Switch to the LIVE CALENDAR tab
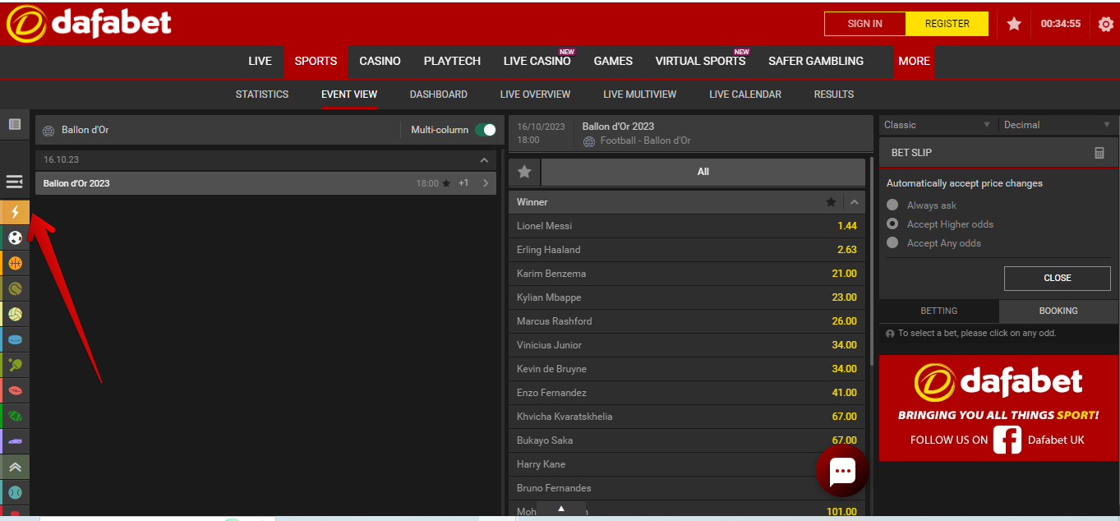Screen dimensions: 1120x521 [x=745, y=95]
